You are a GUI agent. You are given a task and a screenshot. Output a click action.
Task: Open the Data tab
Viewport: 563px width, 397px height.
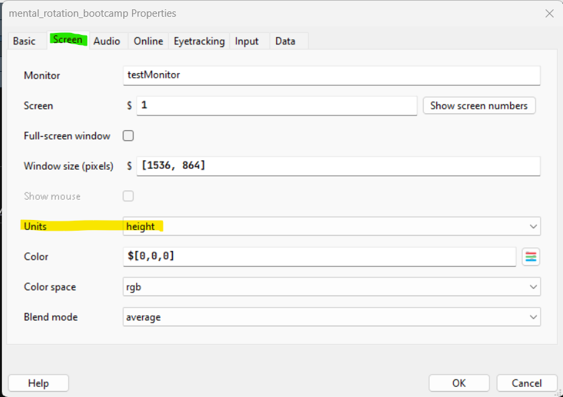pos(285,41)
